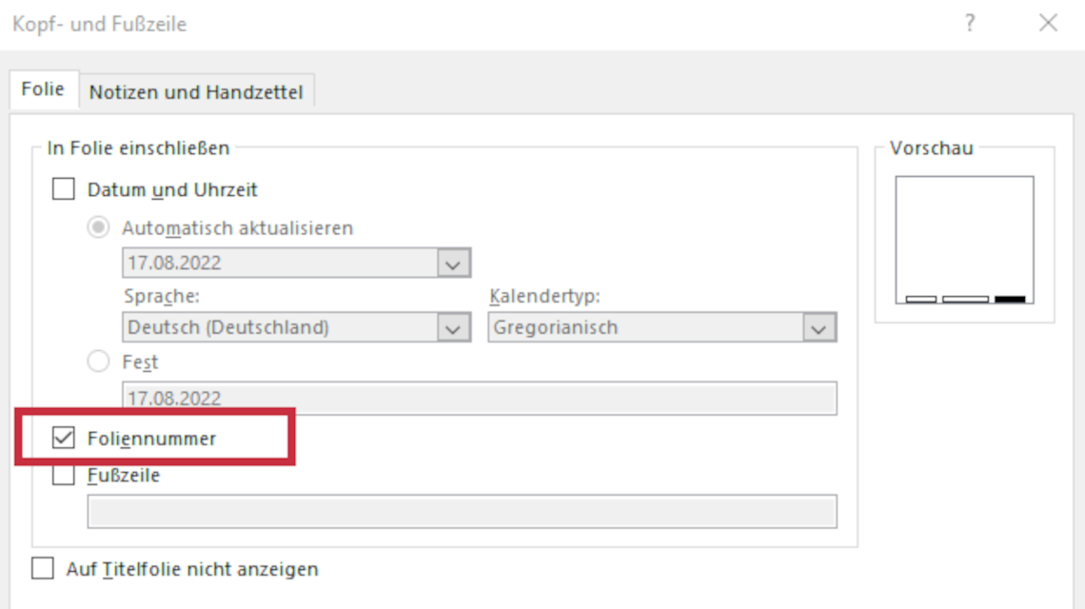Enable Auf Titelfolie nicht anzeigen checkbox
The width and height of the screenshot is (1085, 609).
43,568
